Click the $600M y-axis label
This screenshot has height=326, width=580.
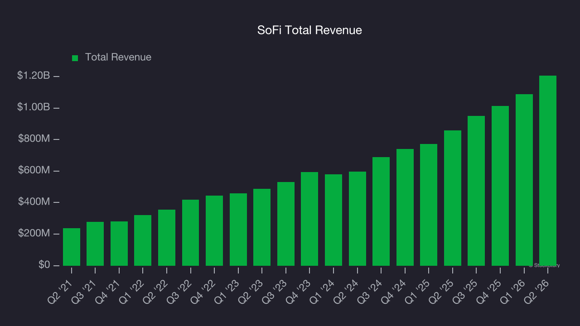34,170
